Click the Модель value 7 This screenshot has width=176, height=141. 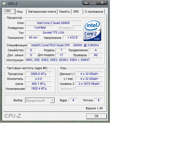click(x=61, y=50)
